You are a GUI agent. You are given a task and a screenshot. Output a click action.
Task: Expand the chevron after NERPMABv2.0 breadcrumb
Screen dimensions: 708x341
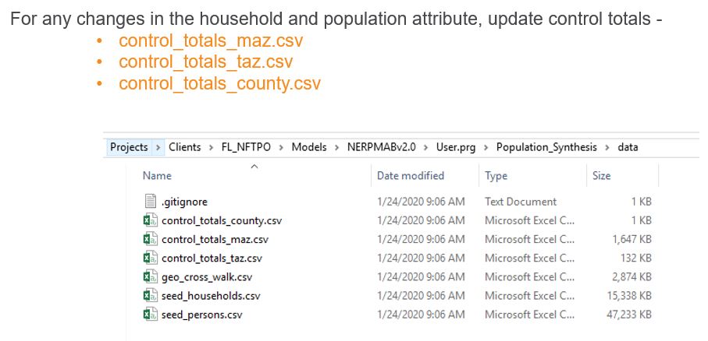pyautogui.click(x=426, y=147)
